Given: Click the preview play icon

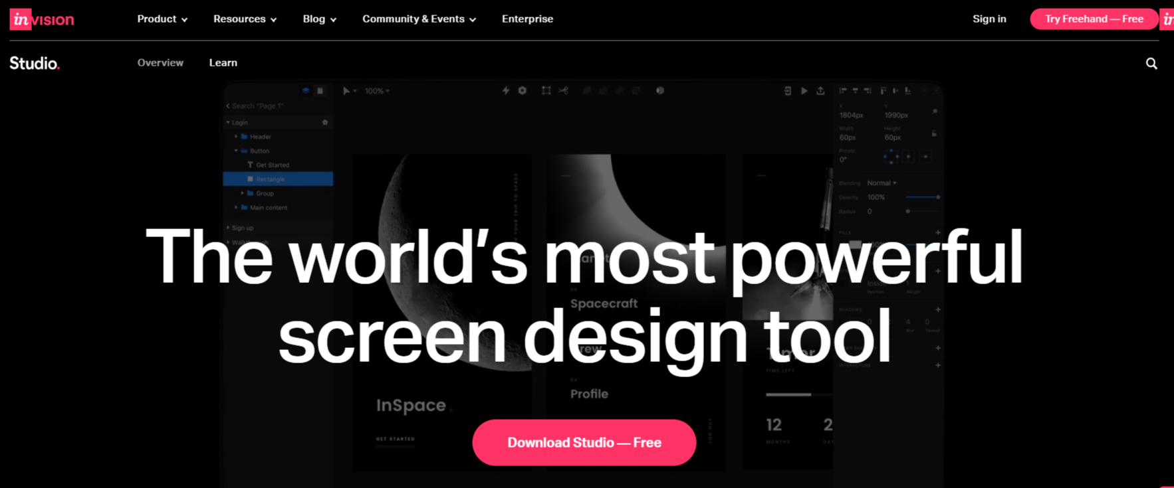Looking at the screenshot, I should 804,91.
